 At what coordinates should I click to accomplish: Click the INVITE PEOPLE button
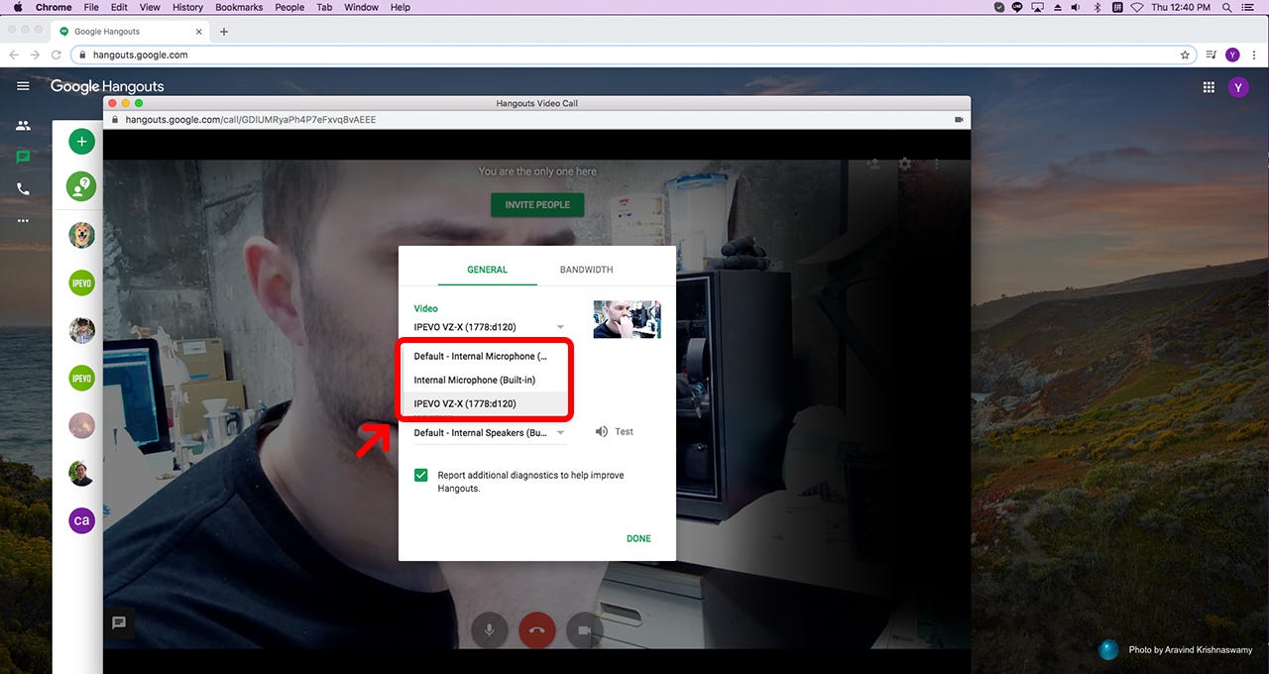[537, 205]
